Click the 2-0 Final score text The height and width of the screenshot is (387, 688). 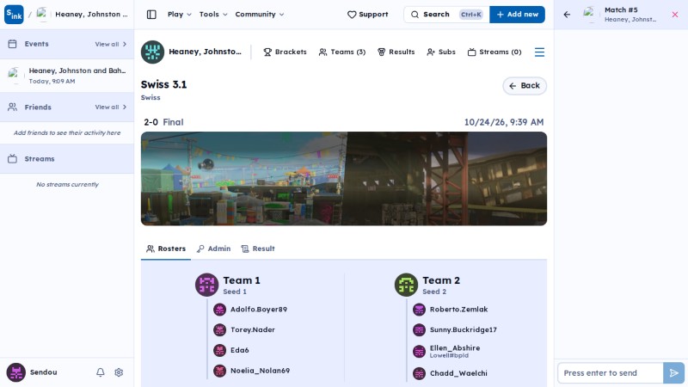163,122
